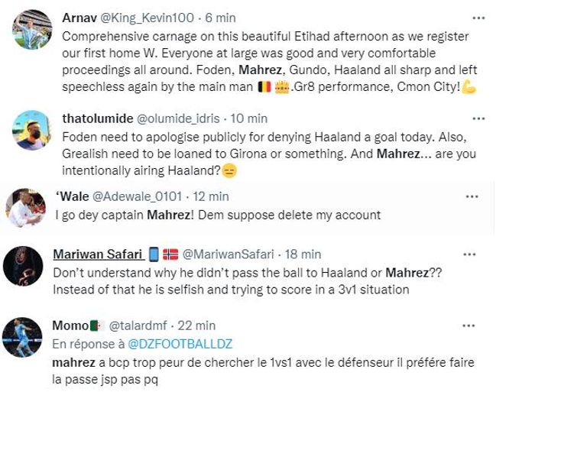The image size is (587, 460).
Task: Open the @King_Kevin100 handle link
Action: coord(151,18)
